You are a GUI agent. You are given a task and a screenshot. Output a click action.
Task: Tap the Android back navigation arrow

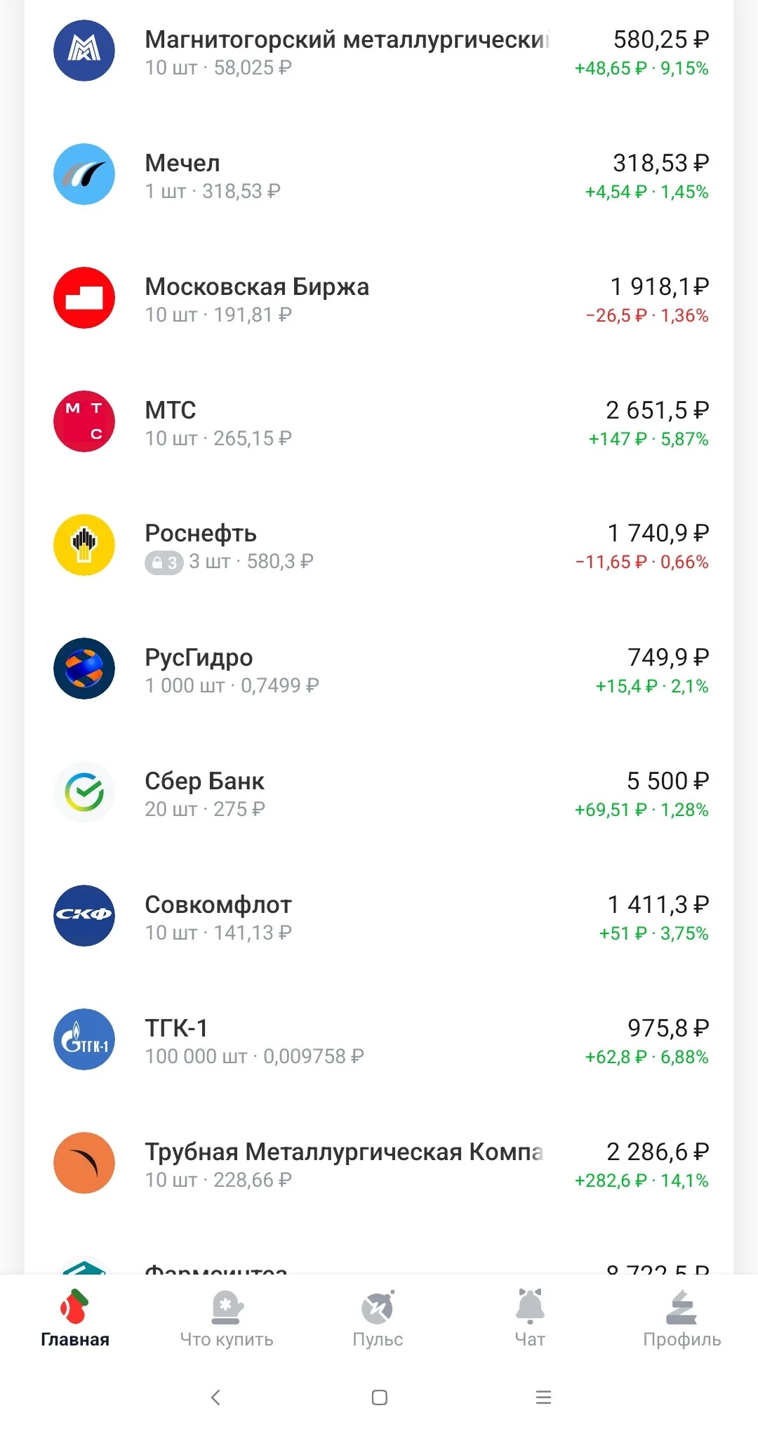coord(215,1397)
